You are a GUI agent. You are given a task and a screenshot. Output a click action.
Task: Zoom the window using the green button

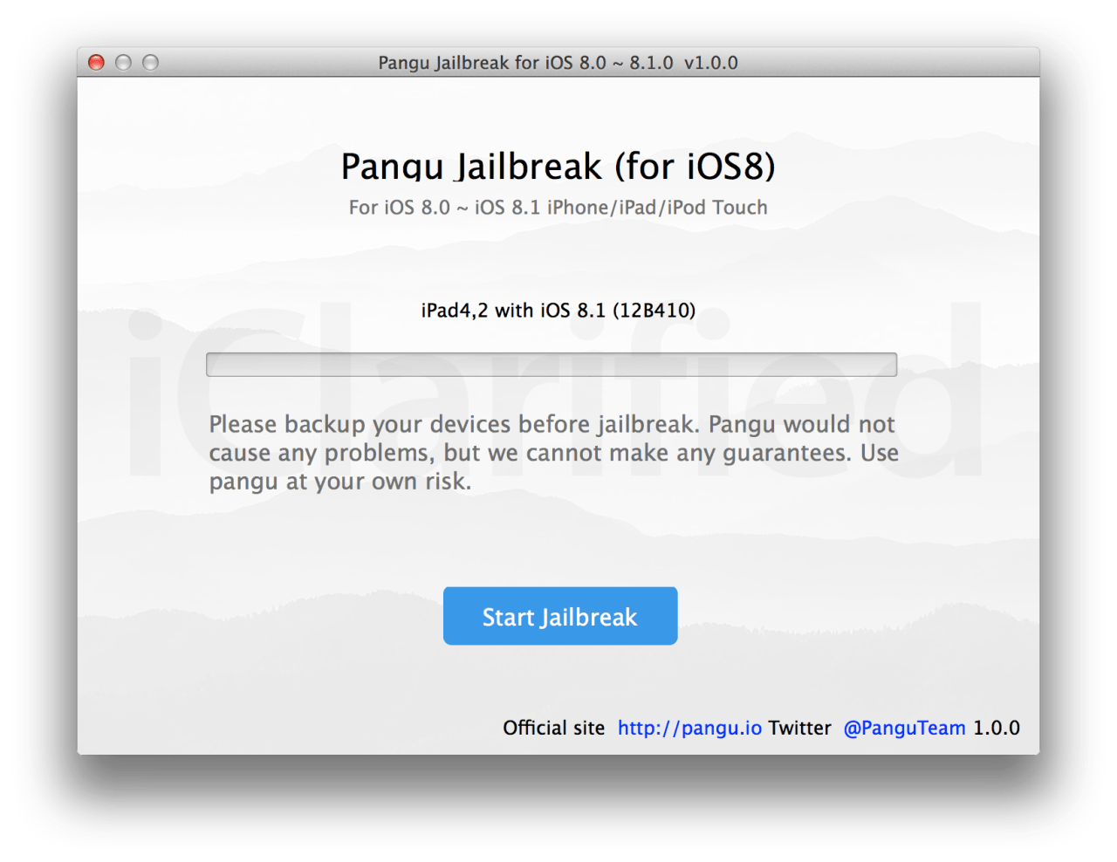pyautogui.click(x=150, y=62)
